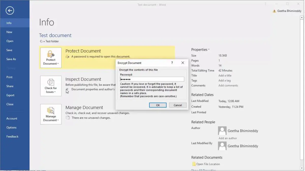The image size is (305, 171).
Task: Click the Check for Issues icon
Action: (x=51, y=82)
